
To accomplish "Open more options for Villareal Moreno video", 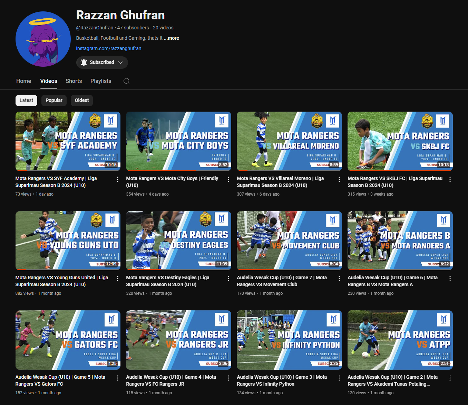I will (x=339, y=179).
